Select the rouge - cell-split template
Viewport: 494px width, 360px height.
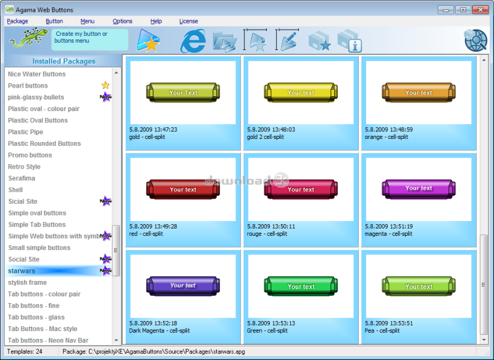point(301,200)
